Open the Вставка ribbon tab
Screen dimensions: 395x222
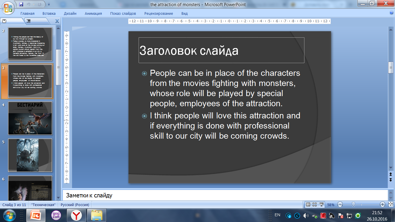coord(49,13)
